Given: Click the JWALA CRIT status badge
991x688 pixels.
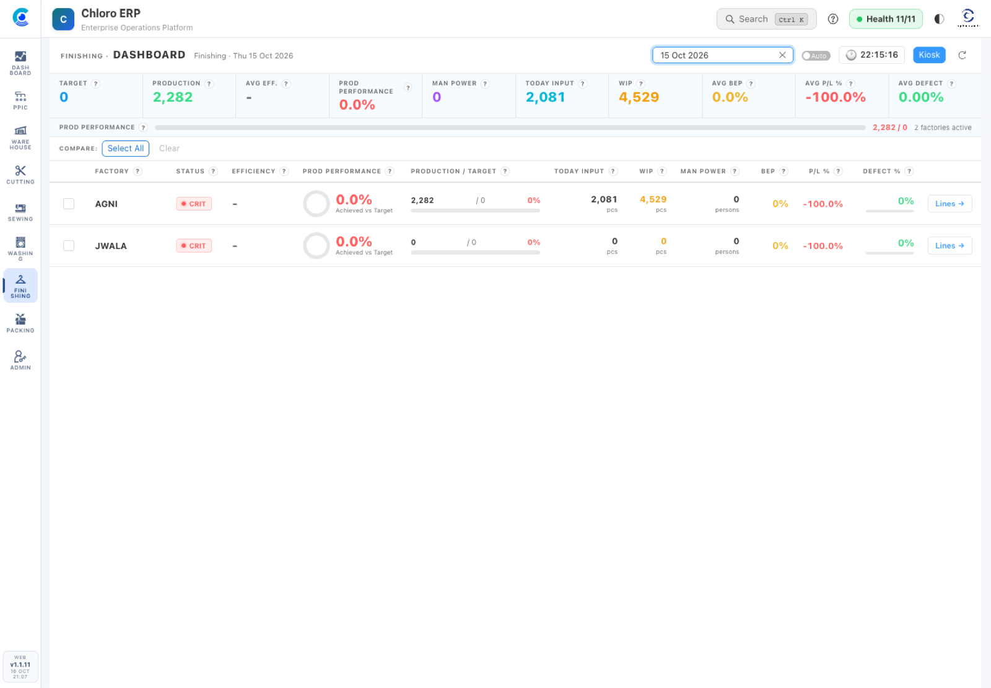Looking at the screenshot, I should pos(194,246).
